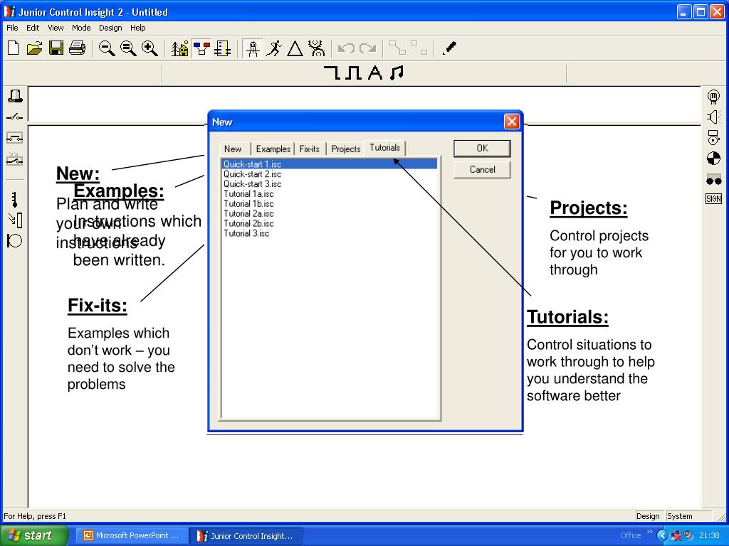Click the figure with raised arms icon
The height and width of the screenshot is (546, 729).
(317, 48)
